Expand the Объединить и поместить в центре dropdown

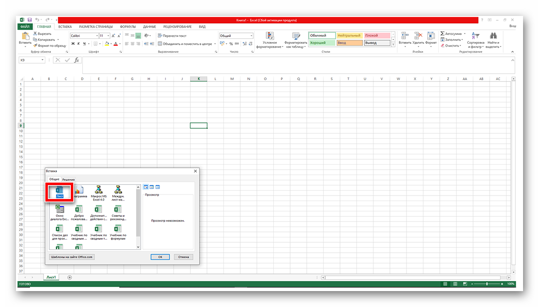click(215, 44)
